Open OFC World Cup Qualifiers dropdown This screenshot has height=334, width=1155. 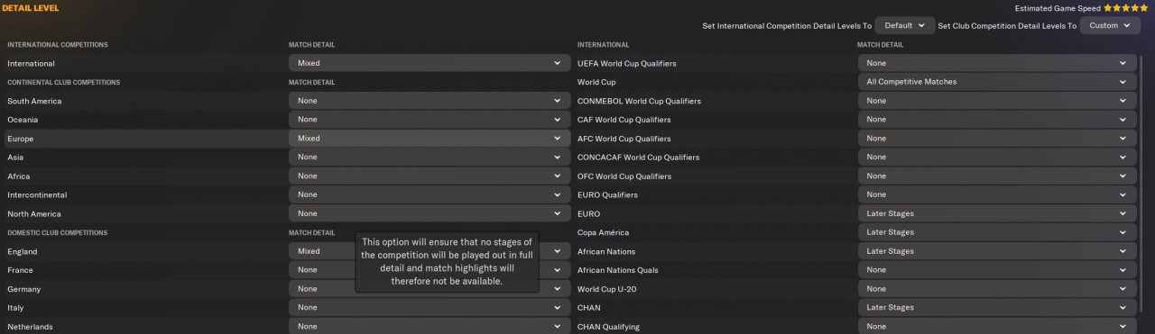[997, 176]
